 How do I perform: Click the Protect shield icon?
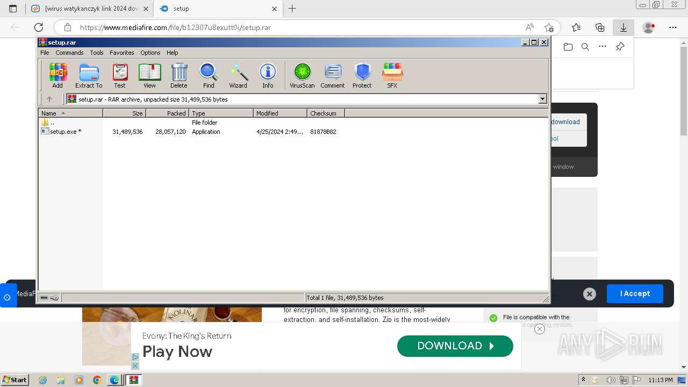click(x=362, y=76)
